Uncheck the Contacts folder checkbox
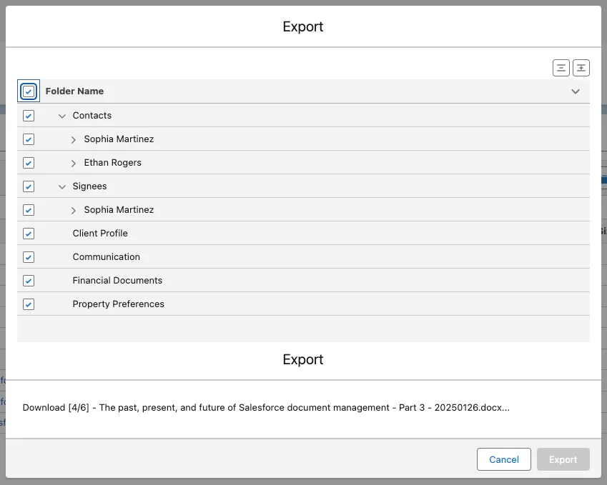This screenshot has height=485, width=607. click(29, 116)
